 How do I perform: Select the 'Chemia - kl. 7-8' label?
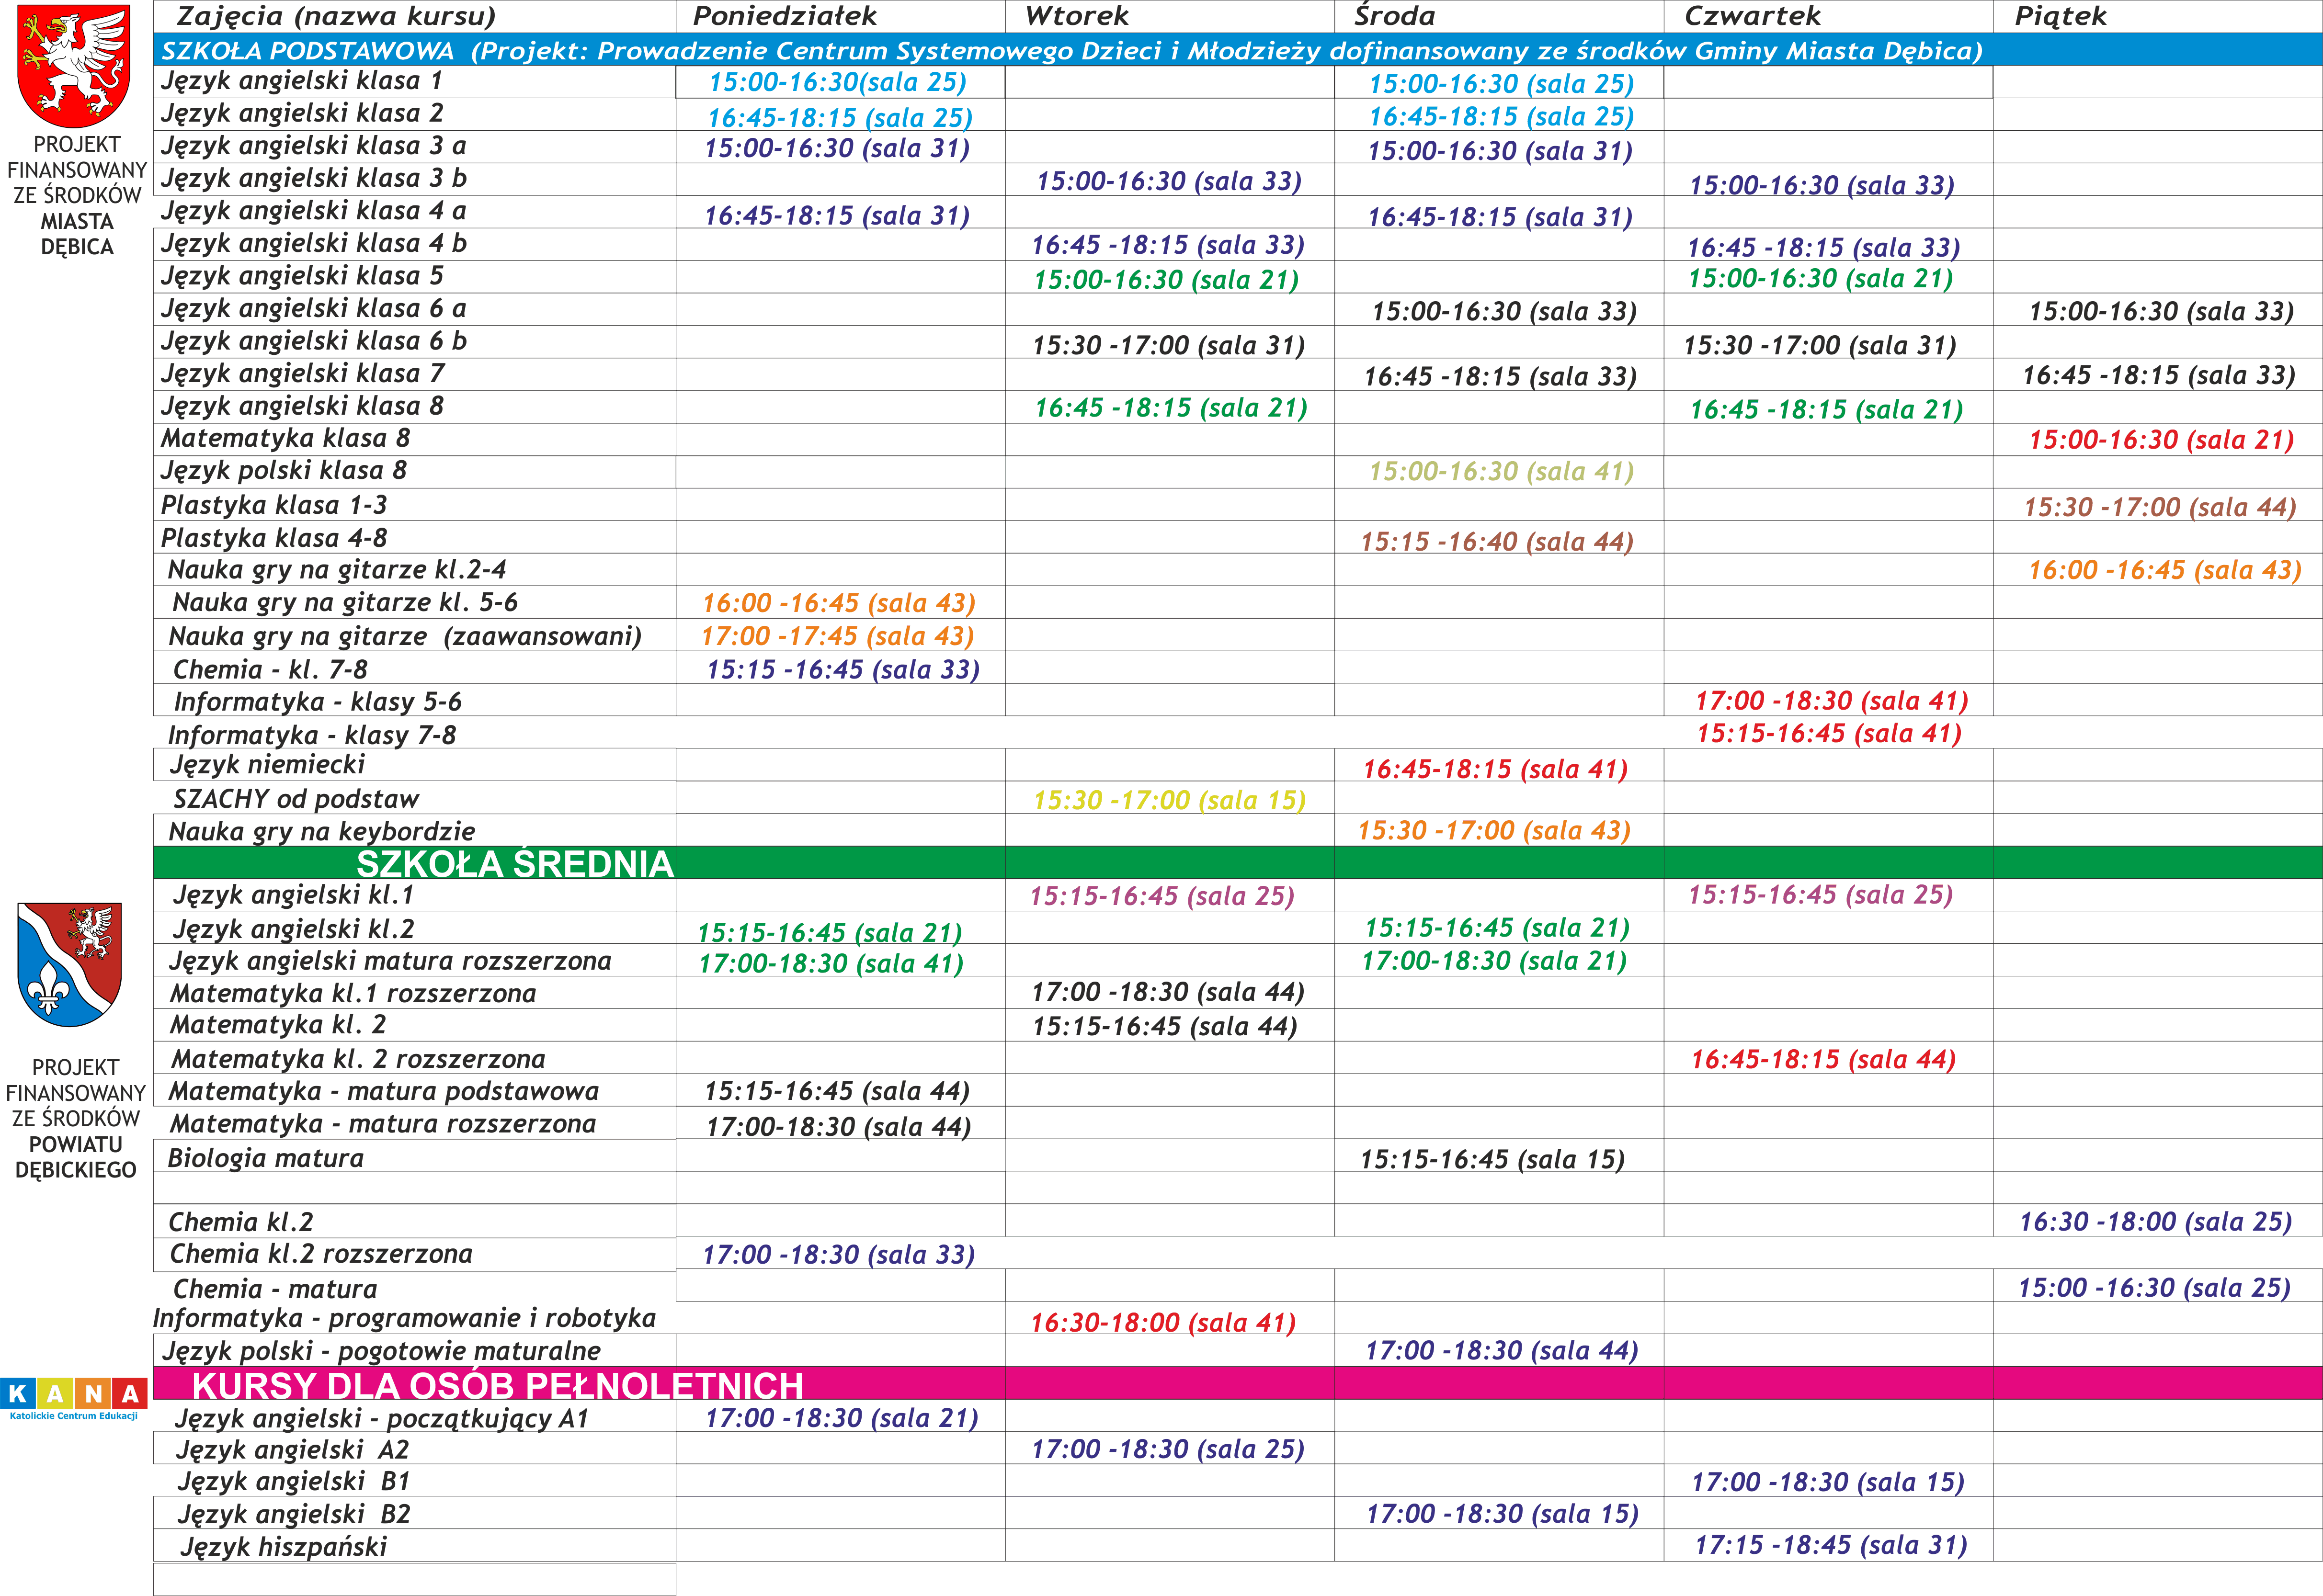pos(270,669)
